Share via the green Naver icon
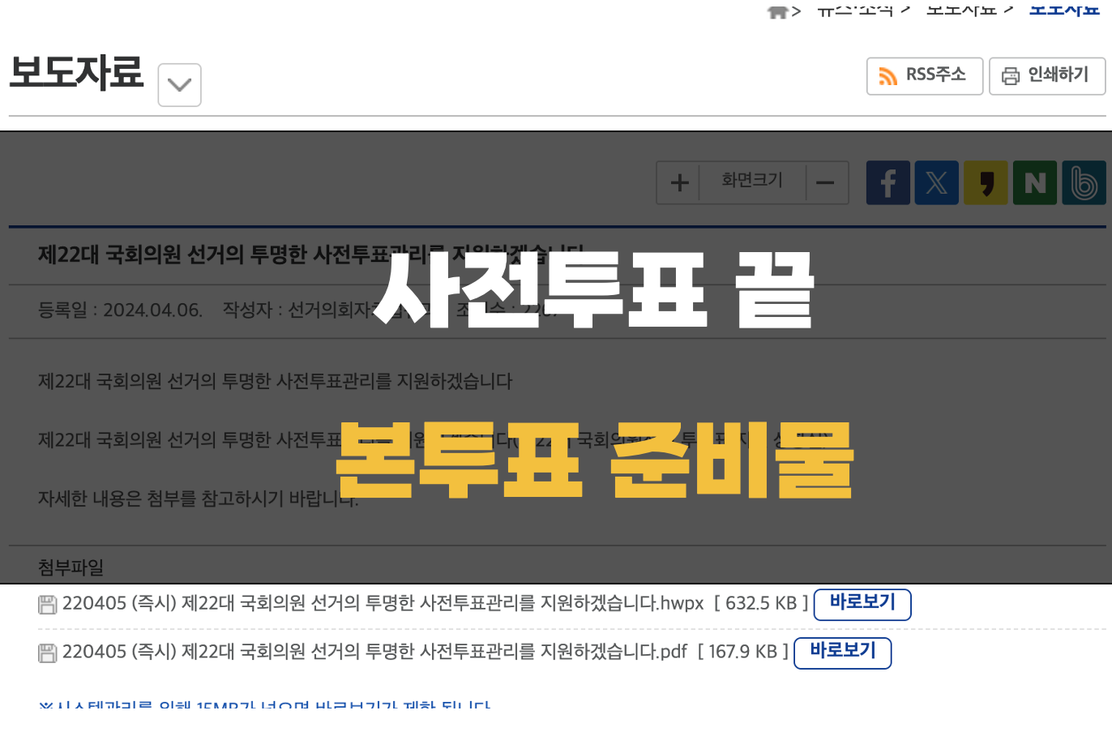Image resolution: width=1112 pixels, height=749 pixels. [x=1035, y=182]
